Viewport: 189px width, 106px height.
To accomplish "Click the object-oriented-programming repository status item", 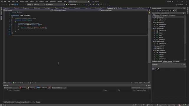I will click(x=167, y=105).
